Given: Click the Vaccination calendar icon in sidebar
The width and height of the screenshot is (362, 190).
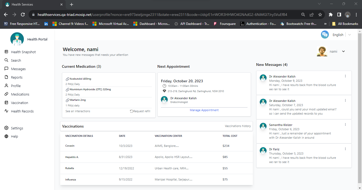Looking at the screenshot, I should coord(6,103).
